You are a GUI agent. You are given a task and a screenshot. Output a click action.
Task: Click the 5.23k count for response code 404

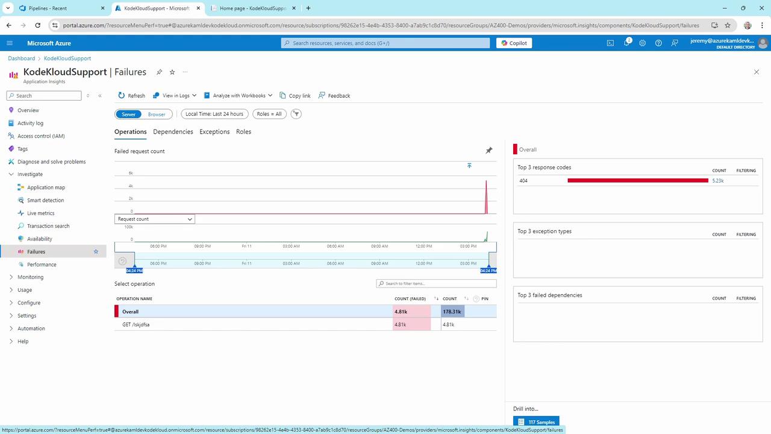tap(718, 181)
